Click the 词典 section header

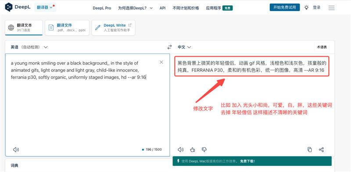point(14,166)
